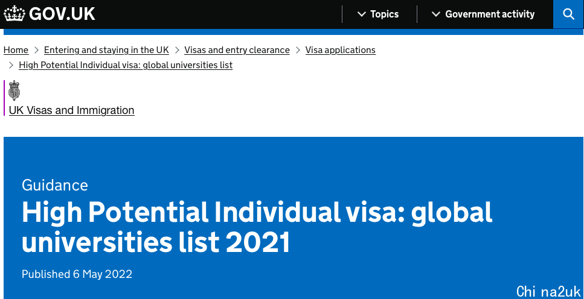Open the search magnifier icon
Screen dimensions: 584x299
(x=568, y=14)
